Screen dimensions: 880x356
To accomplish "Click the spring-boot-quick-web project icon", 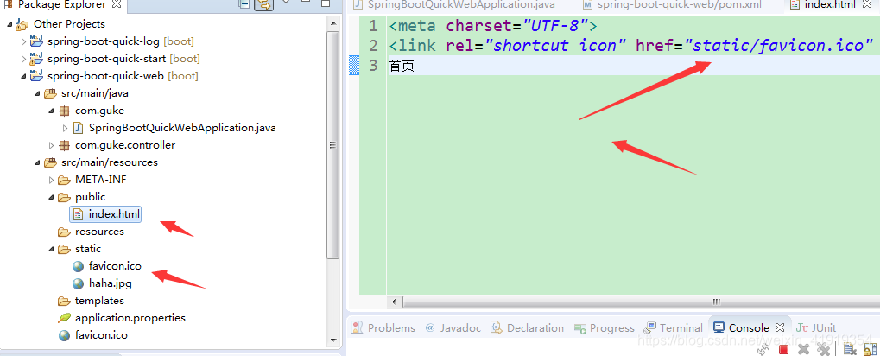I will coord(36,76).
